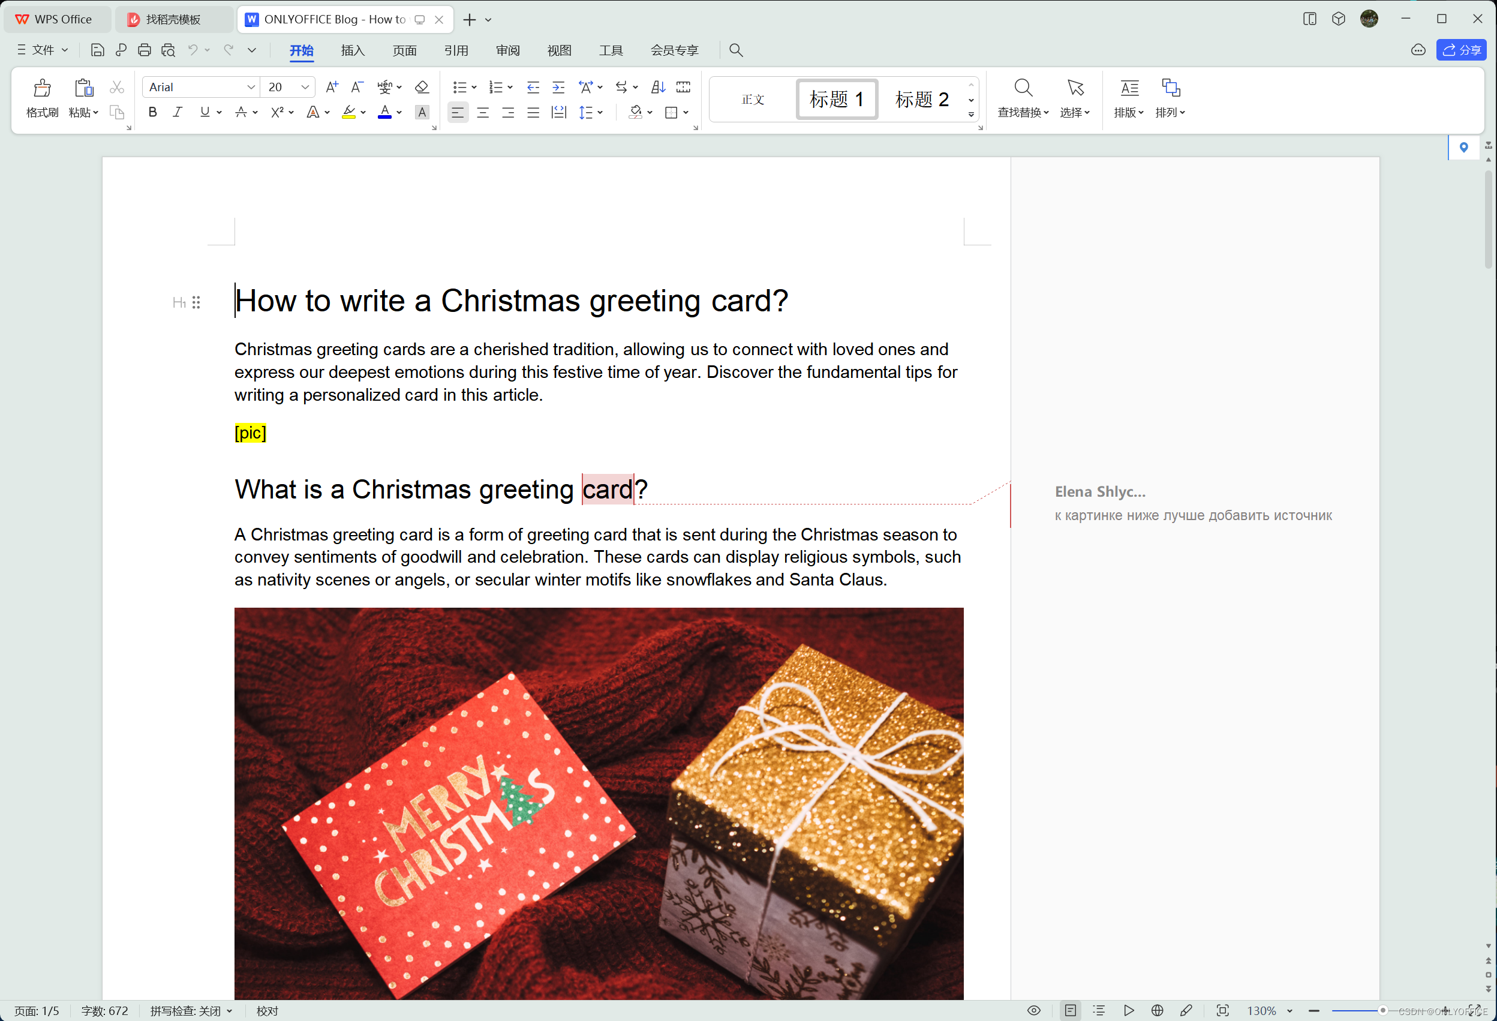This screenshot has height=1021, width=1497.
Task: Toggle eye protection mode in status bar
Action: click(x=1033, y=1010)
